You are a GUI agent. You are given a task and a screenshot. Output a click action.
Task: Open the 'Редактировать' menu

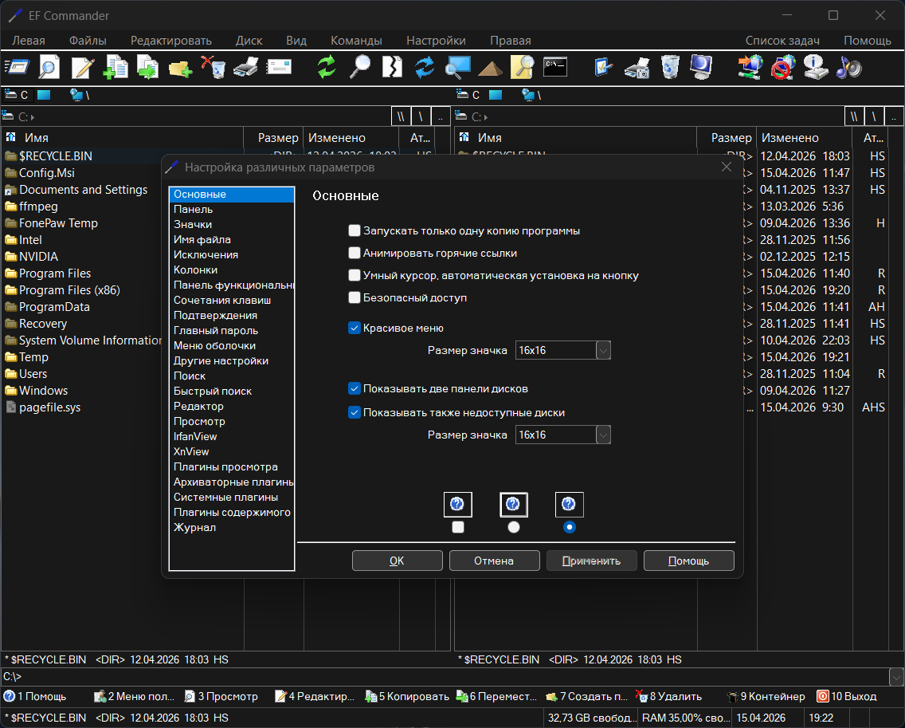(x=170, y=41)
